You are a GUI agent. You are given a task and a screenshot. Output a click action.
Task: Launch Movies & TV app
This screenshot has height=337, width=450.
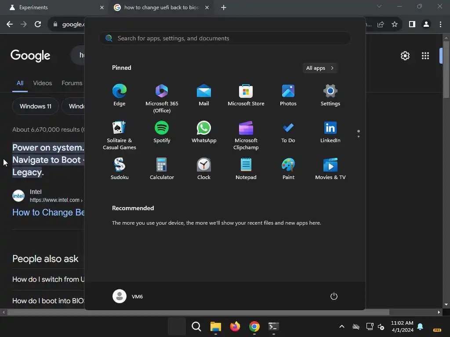point(330,169)
